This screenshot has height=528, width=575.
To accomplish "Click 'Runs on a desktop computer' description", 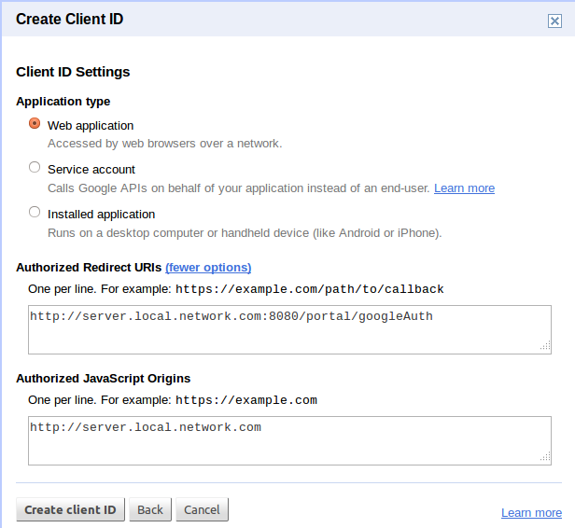I will coord(245,233).
